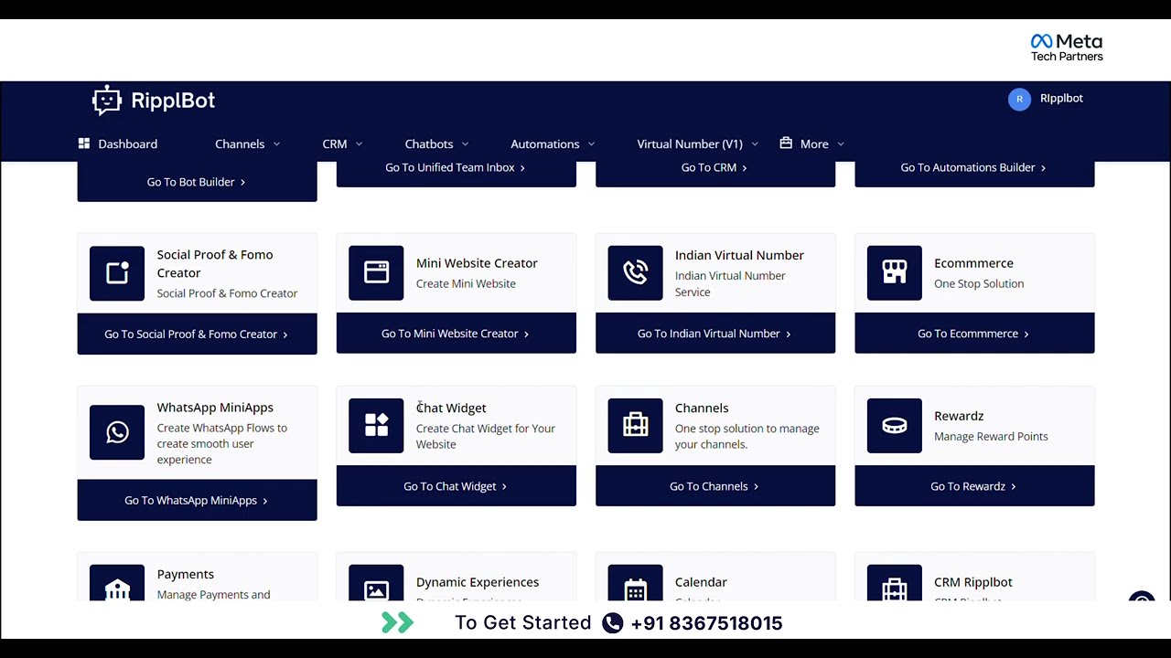The width and height of the screenshot is (1171, 658).
Task: Click the RipplBot brand name text
Action: (173, 101)
